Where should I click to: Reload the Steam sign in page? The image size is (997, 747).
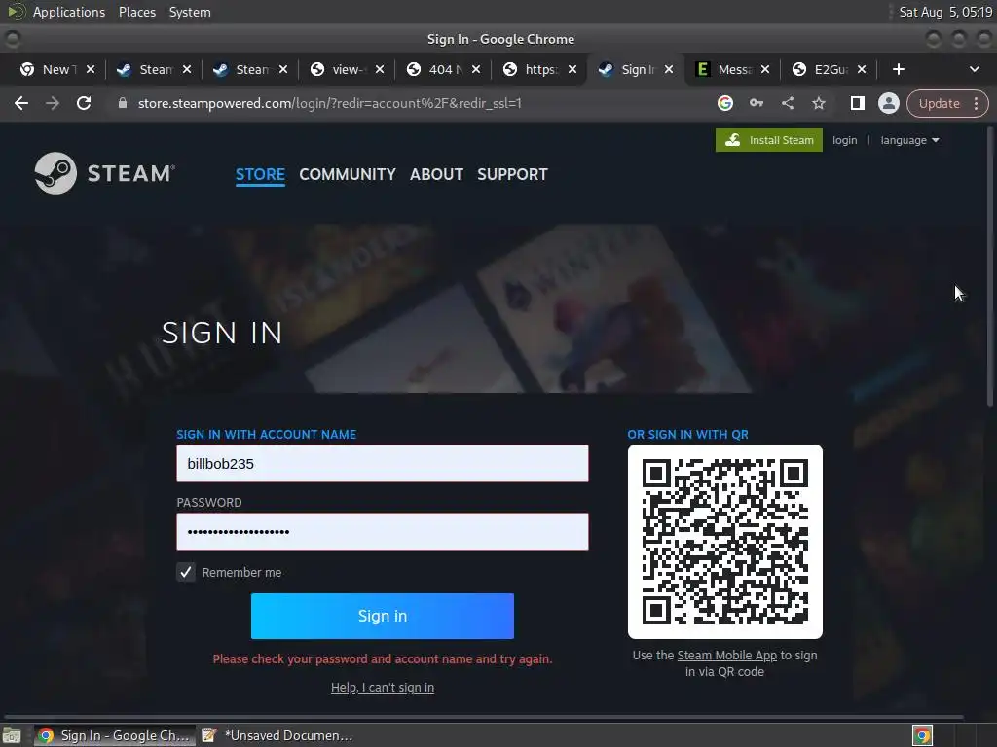(x=84, y=103)
